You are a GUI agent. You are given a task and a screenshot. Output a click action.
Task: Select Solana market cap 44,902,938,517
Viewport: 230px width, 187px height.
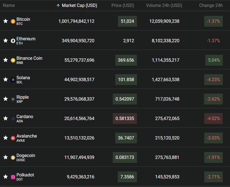79,79
